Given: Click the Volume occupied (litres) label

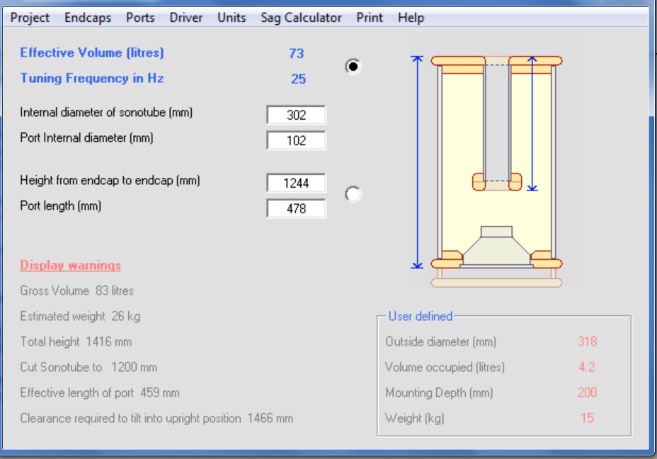Looking at the screenshot, I should [x=445, y=367].
